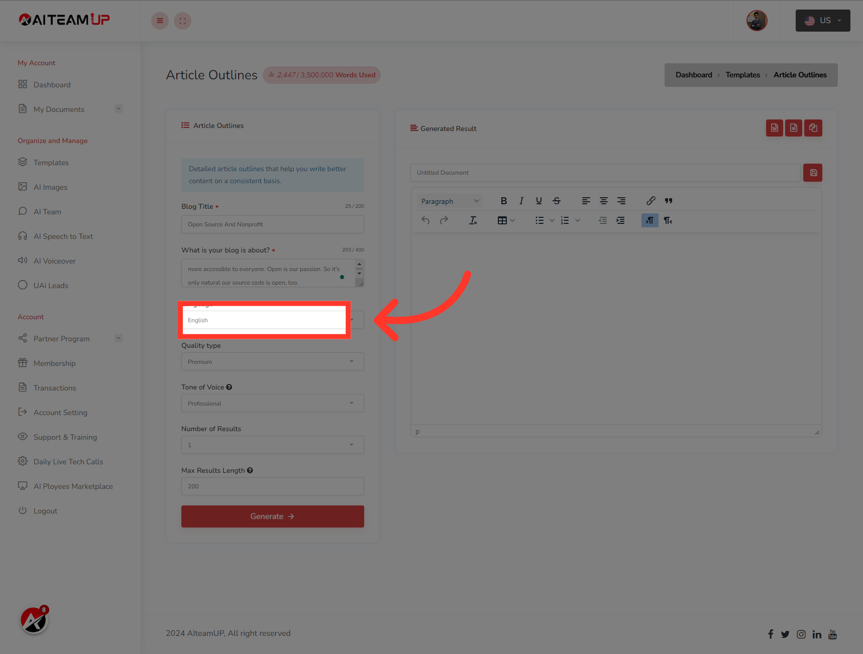This screenshot has width=863, height=654.
Task: Increase indent in editor
Action: click(x=621, y=220)
